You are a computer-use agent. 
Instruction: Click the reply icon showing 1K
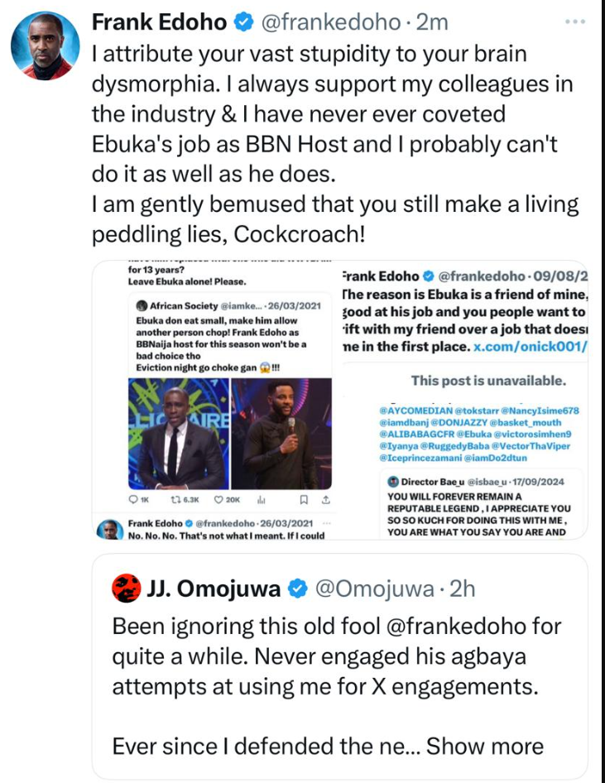tap(139, 499)
